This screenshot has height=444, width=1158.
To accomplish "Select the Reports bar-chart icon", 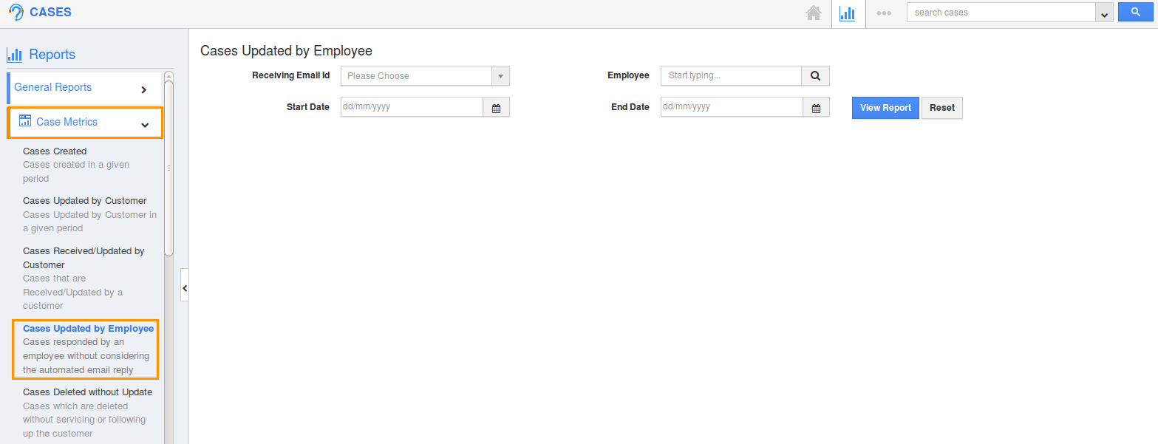I will coord(847,13).
